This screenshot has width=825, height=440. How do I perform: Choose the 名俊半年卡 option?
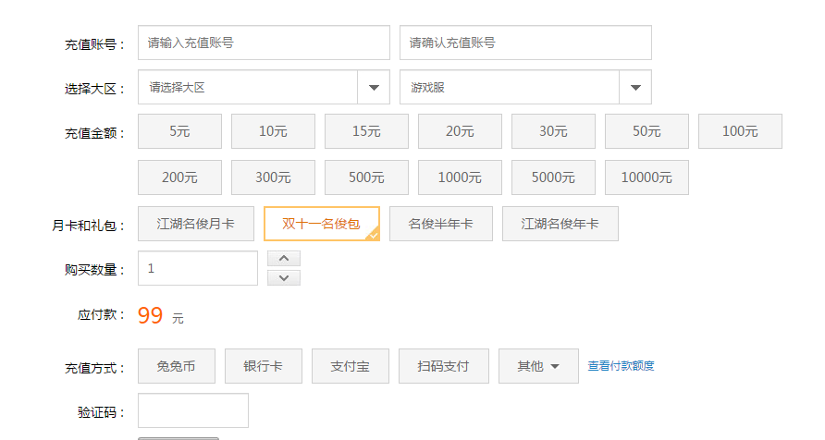click(440, 224)
